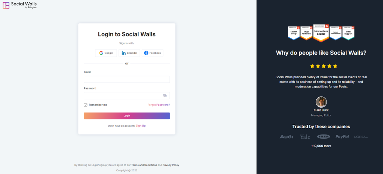Click Chris Luck's avatar photo
This screenshot has width=383, height=174.
(321, 102)
